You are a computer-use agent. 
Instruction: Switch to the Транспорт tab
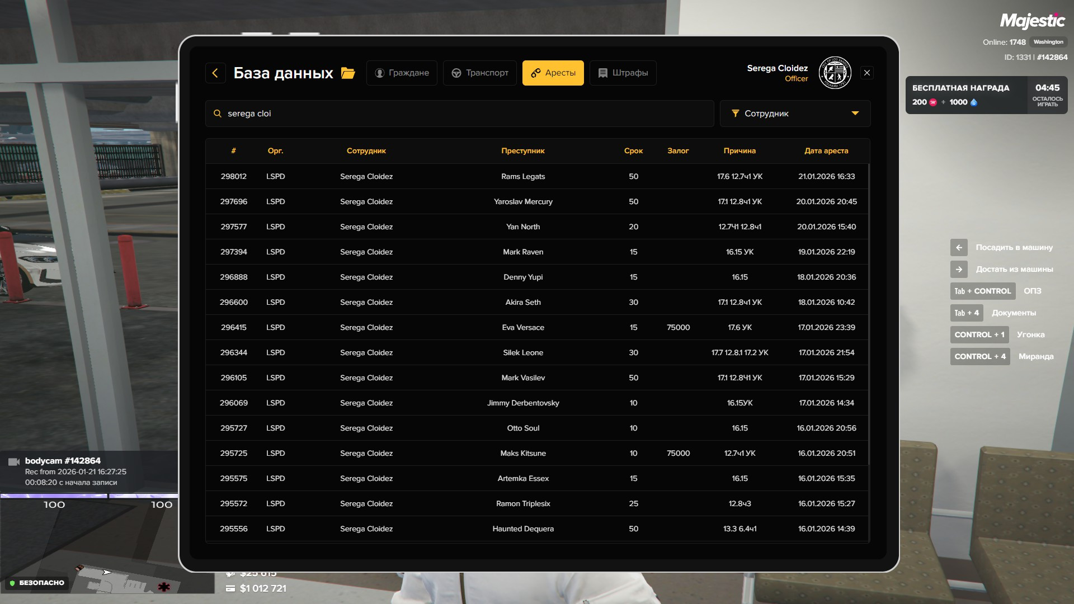pos(480,73)
